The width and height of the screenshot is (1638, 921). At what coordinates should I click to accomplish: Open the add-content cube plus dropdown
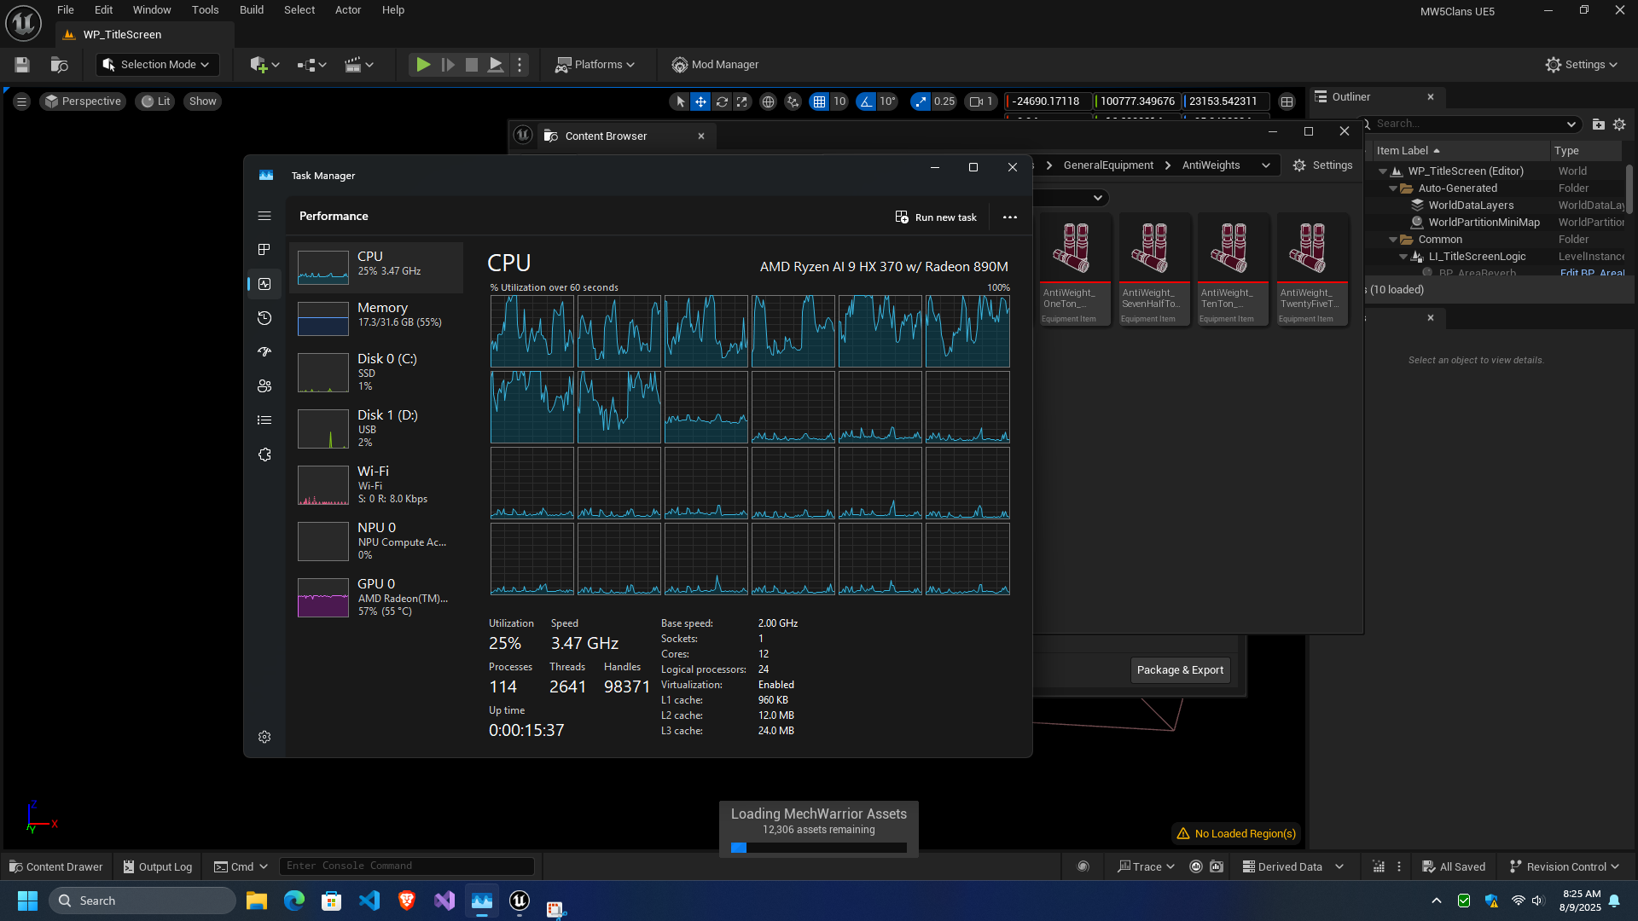264,65
